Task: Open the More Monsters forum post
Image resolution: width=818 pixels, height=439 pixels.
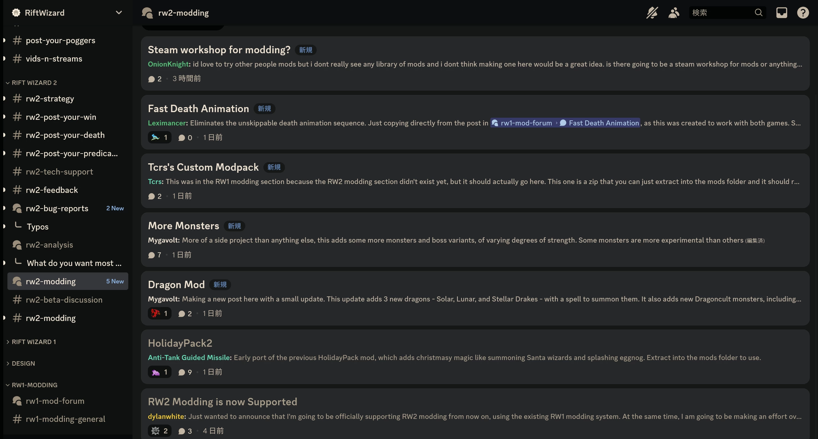Action: pyautogui.click(x=184, y=226)
